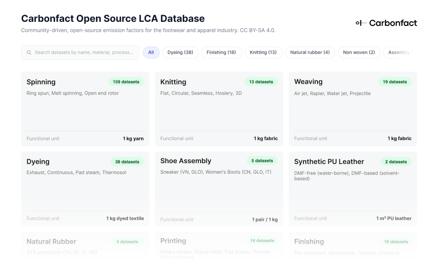Viewport: 438px width, 271px height.
Task: Click "Sneaker (VN, GLO), Women's Boots" description
Action: click(x=216, y=172)
